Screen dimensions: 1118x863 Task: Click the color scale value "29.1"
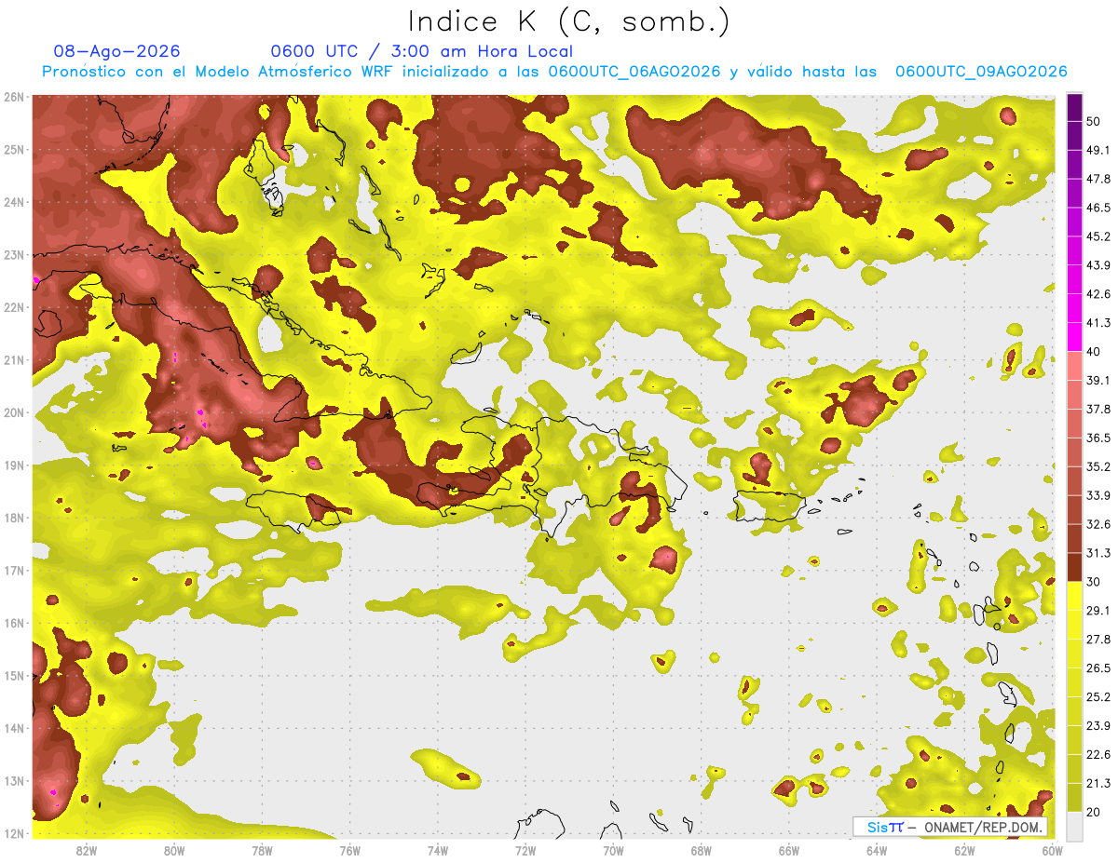(1098, 611)
